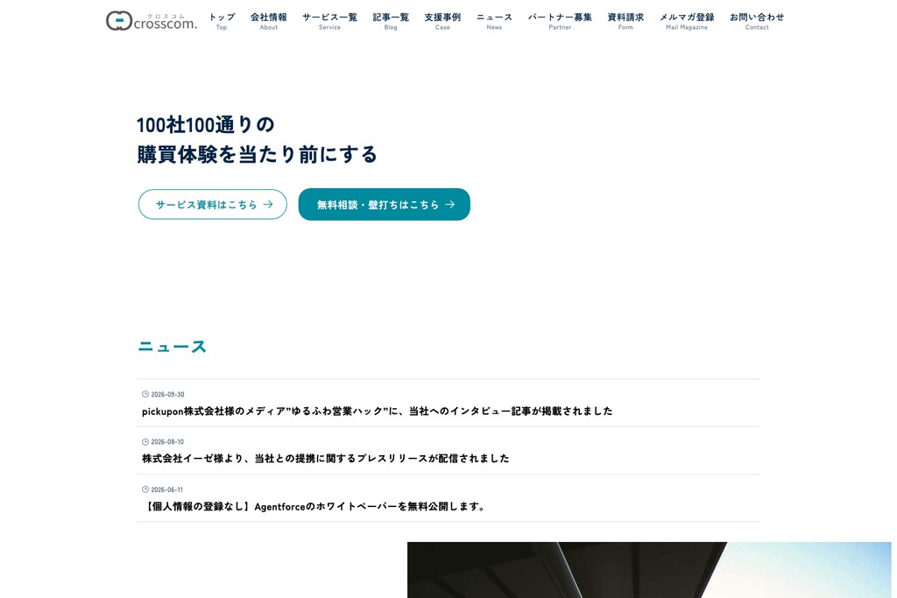Go to 資料請求 Form page
Image resolution: width=897 pixels, height=598 pixels.
click(x=625, y=21)
